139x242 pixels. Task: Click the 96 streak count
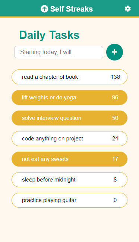point(115,97)
